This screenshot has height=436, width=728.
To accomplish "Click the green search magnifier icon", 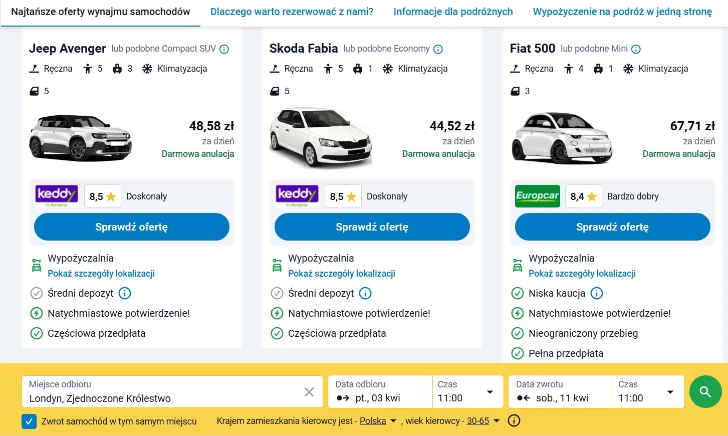I will coord(705,391).
